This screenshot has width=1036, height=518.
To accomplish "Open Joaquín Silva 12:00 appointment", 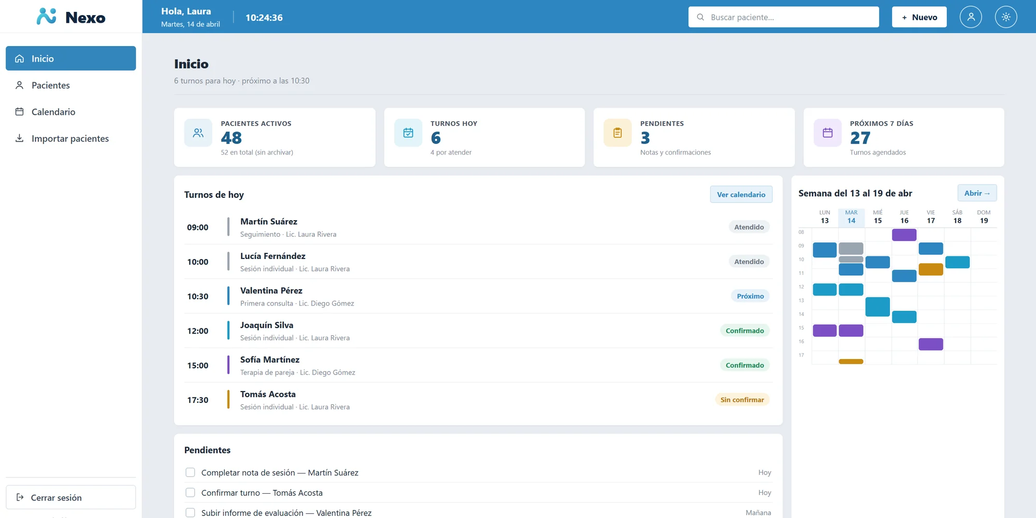I will 478,331.
